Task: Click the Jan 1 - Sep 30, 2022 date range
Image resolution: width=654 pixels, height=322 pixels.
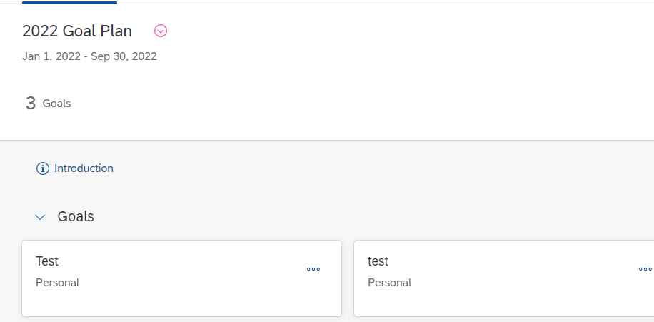Action: coord(89,56)
